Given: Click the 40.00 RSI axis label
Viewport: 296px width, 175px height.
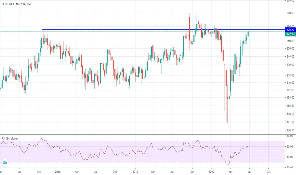Looking at the screenshot, I should 290,157.
